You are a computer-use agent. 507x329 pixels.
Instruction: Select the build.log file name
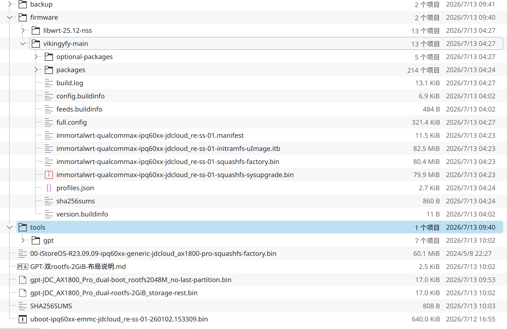tap(70, 83)
